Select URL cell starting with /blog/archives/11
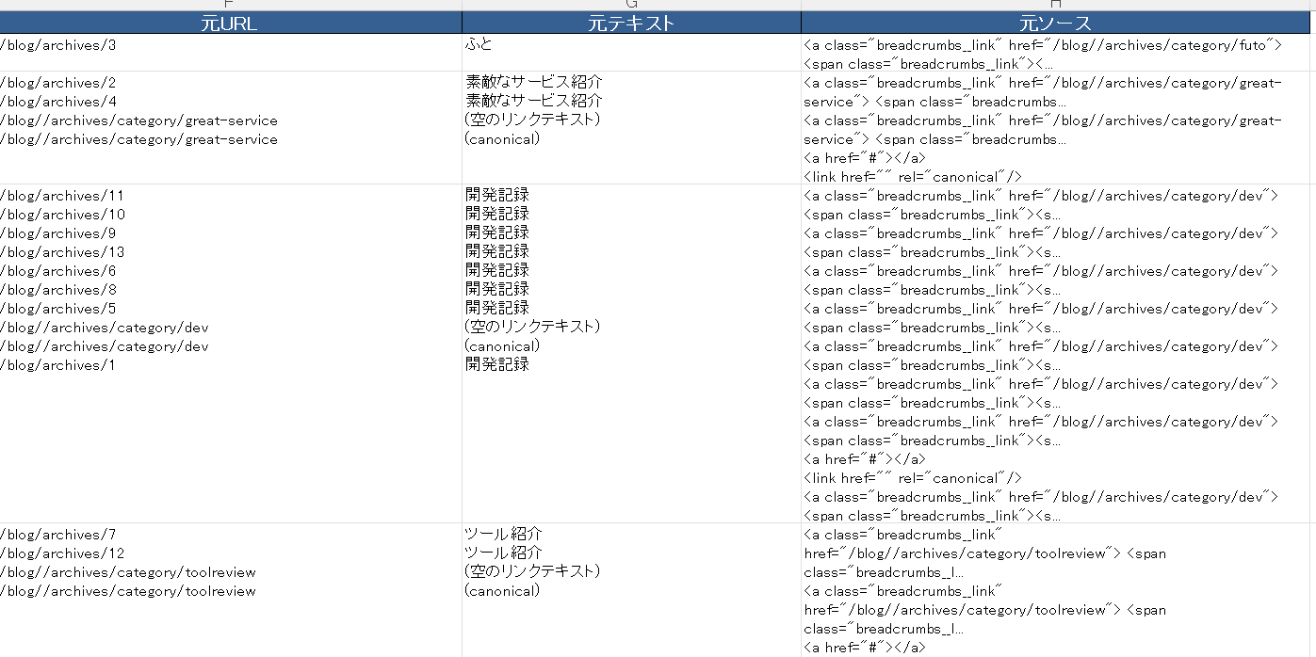Screen dimensions: 1316x657 pyautogui.click(x=229, y=354)
